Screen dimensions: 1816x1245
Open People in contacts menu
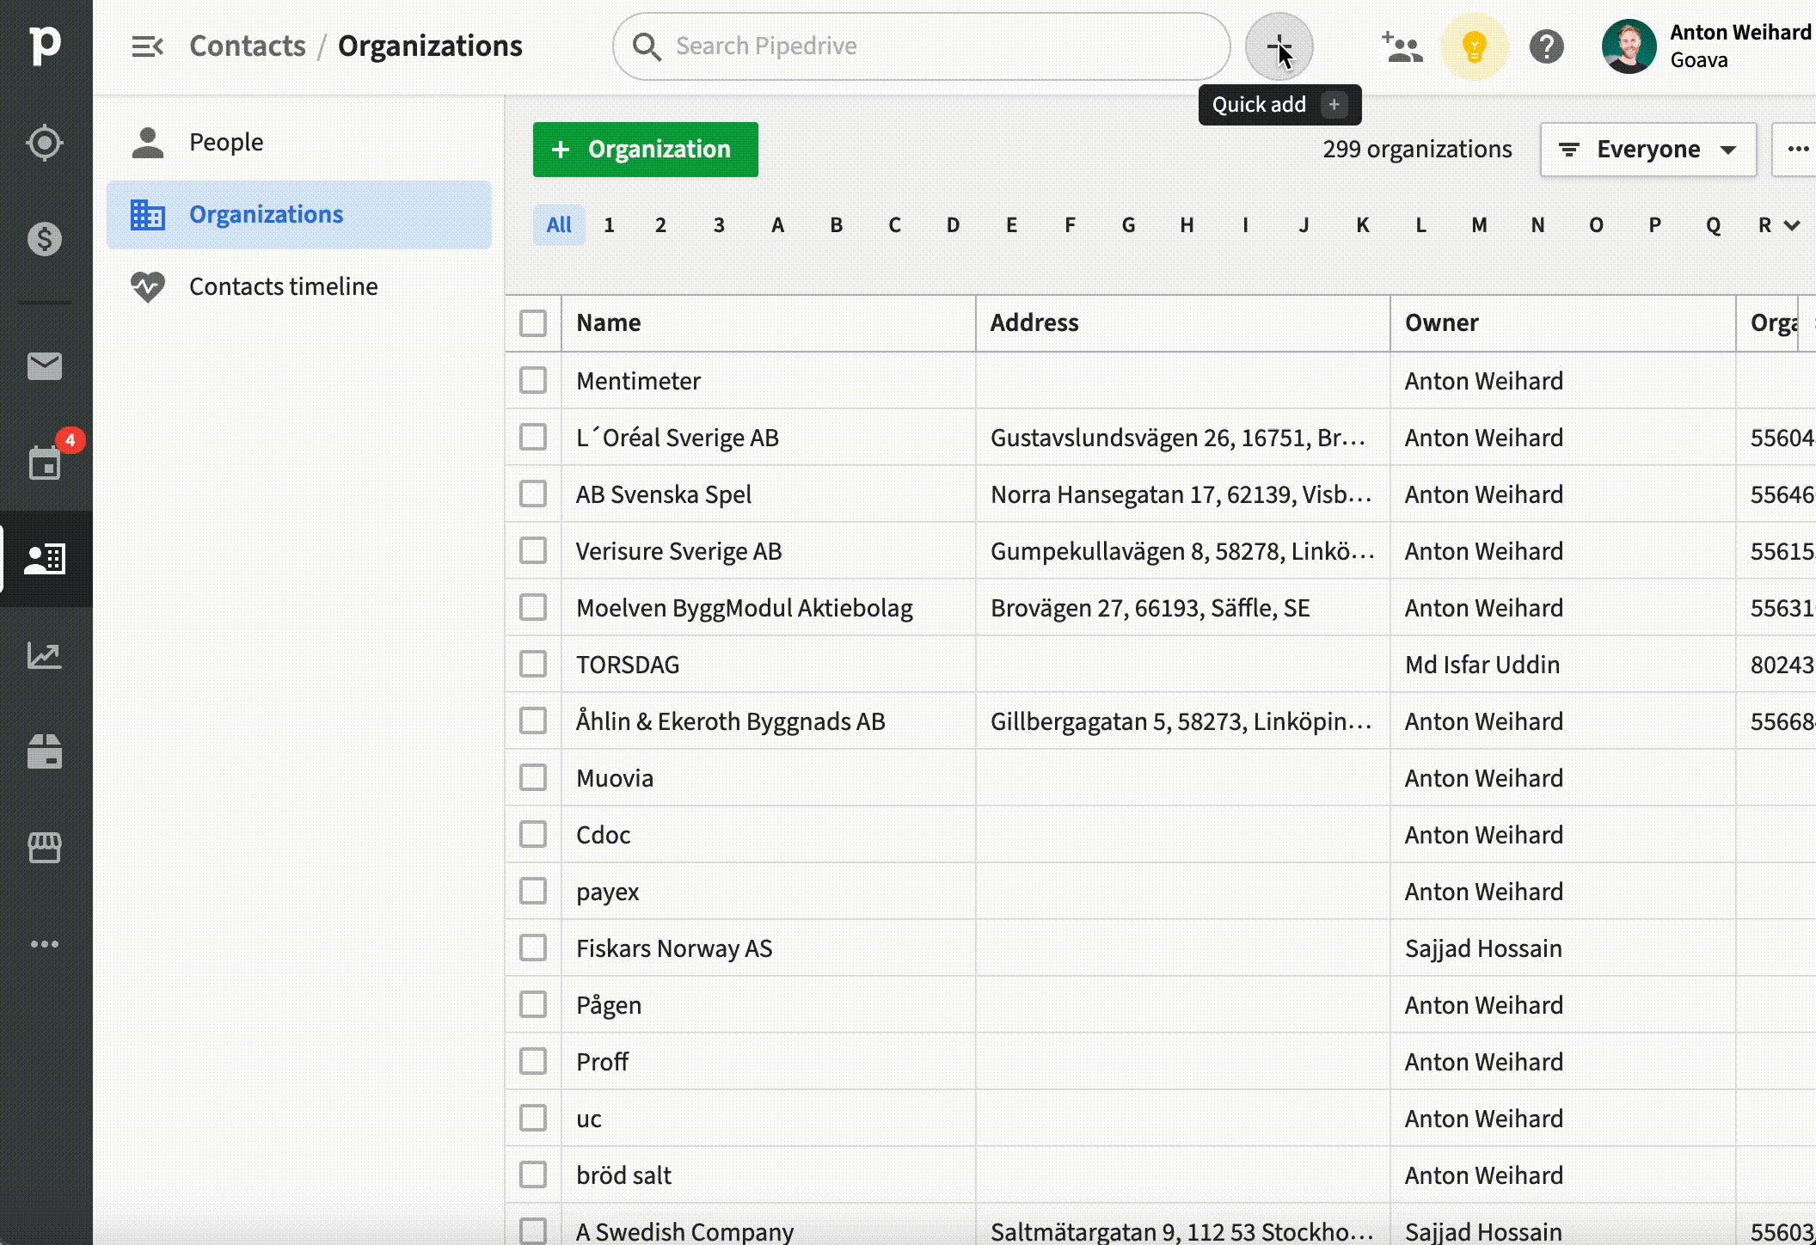(x=299, y=143)
